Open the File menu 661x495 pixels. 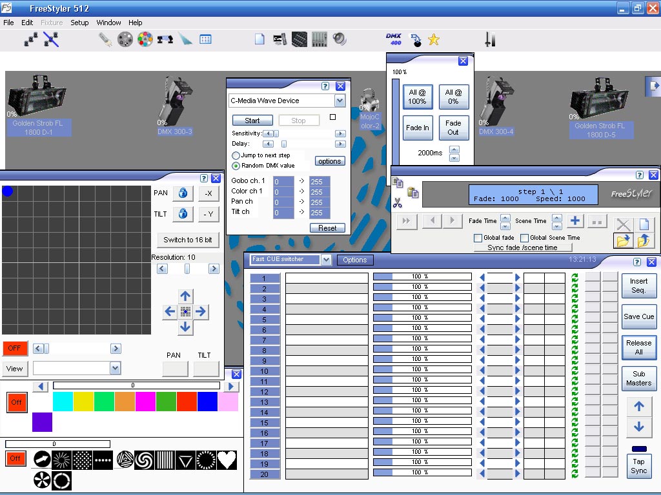(x=8, y=23)
